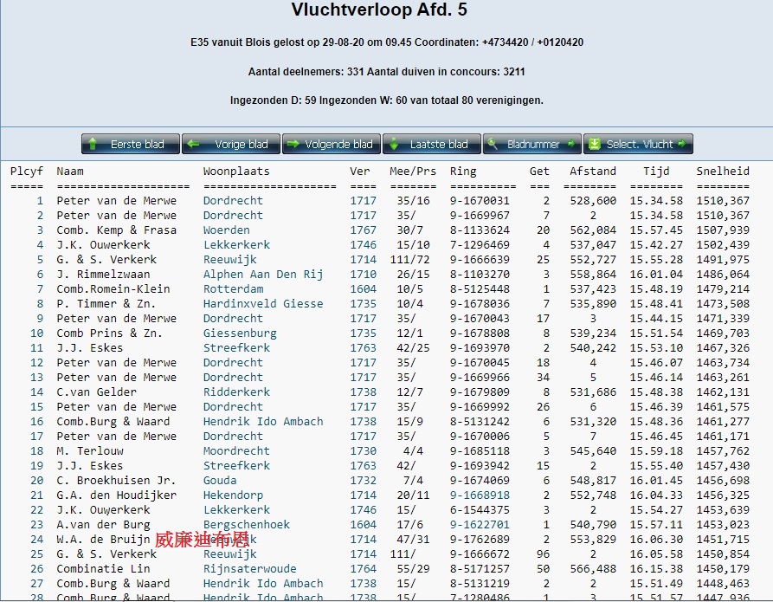The height and width of the screenshot is (602, 773).
Task: Advance using Volgende blad button
Action: pyautogui.click(x=332, y=144)
